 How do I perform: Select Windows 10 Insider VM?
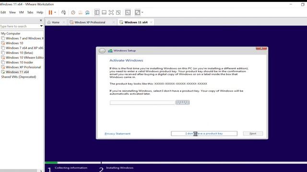click(17, 63)
